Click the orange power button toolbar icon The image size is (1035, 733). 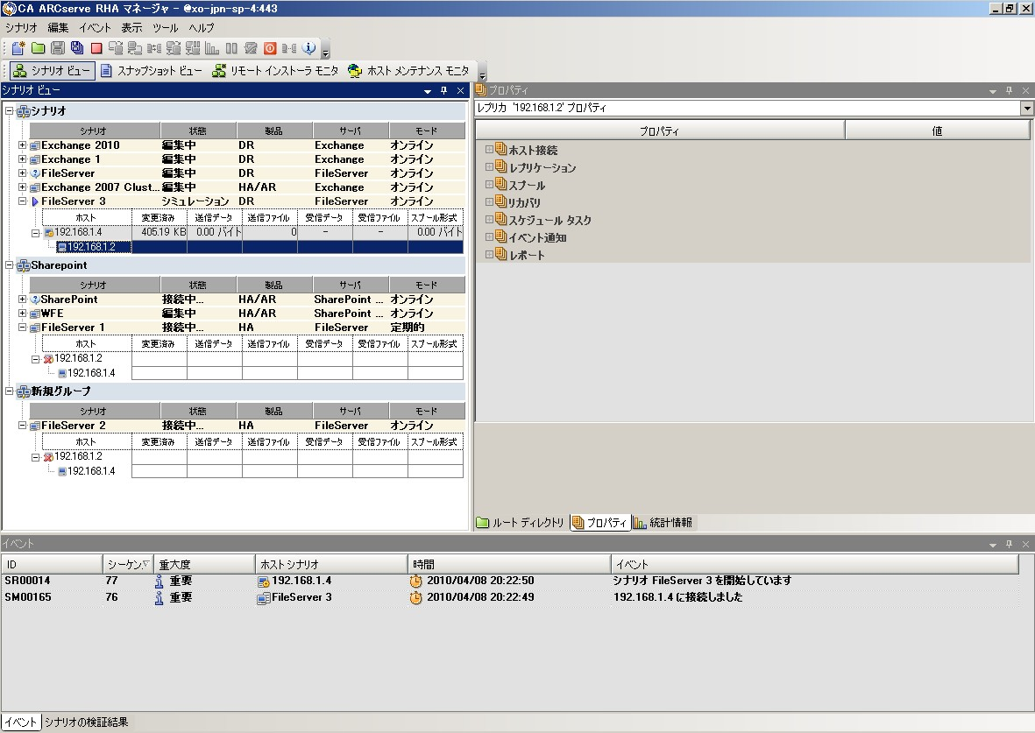coord(270,48)
